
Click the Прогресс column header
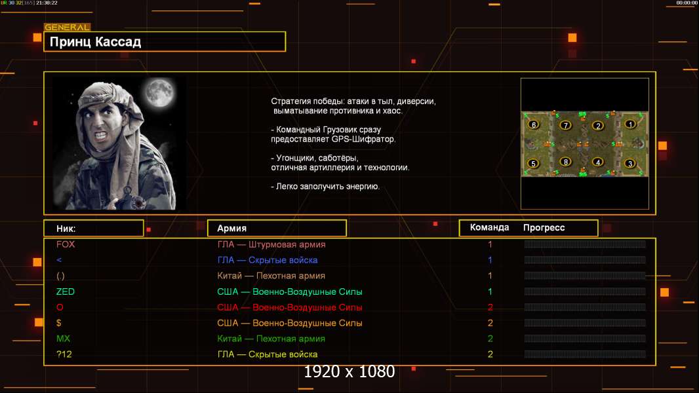pyautogui.click(x=544, y=228)
